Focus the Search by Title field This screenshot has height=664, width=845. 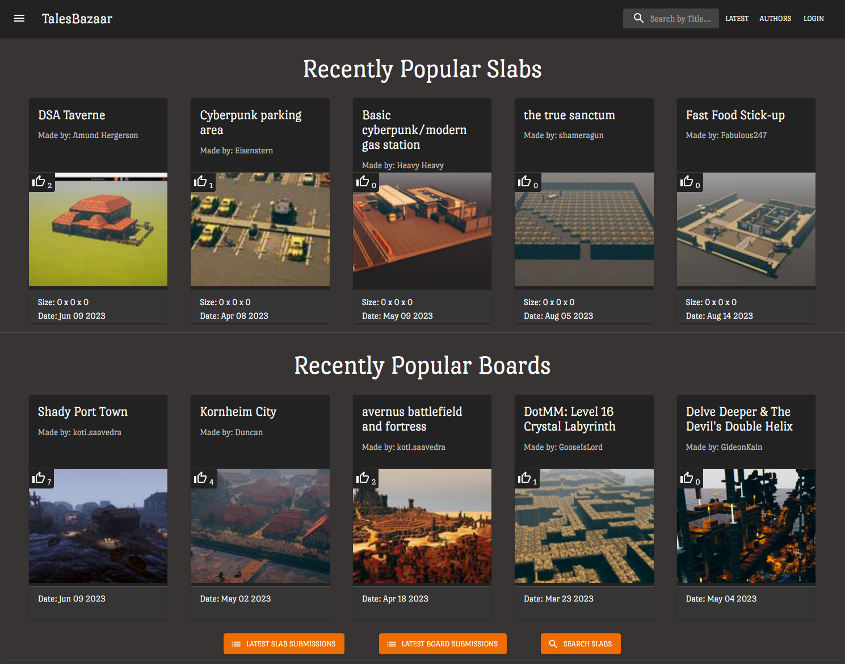pyautogui.click(x=680, y=19)
